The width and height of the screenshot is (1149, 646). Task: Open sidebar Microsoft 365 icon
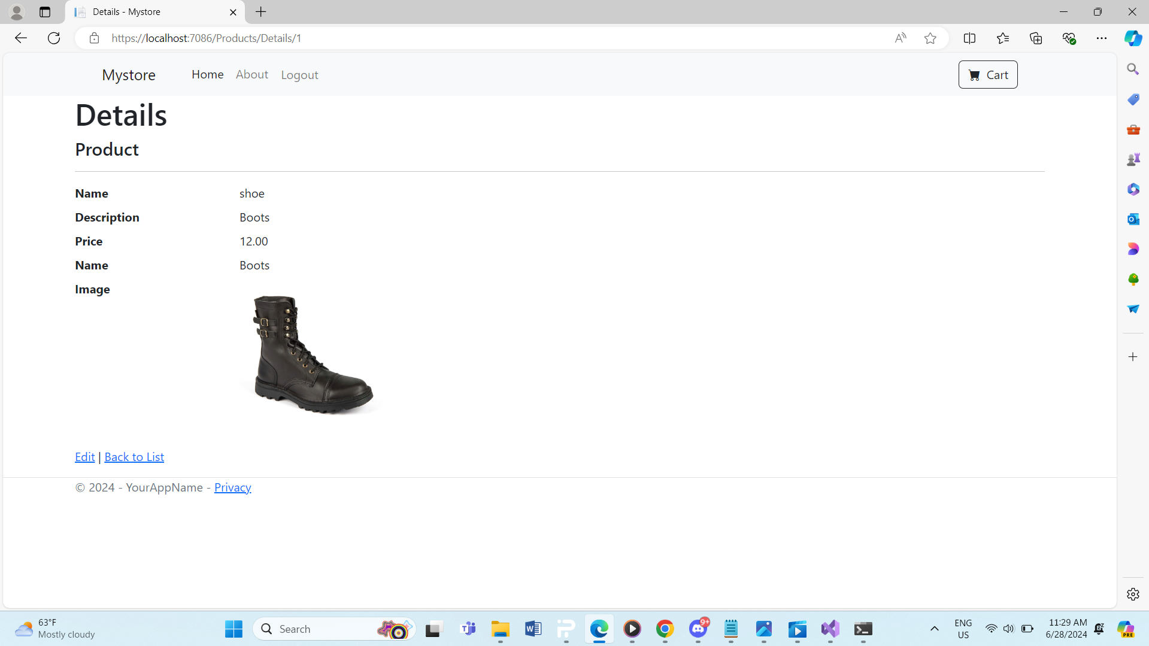click(1133, 189)
